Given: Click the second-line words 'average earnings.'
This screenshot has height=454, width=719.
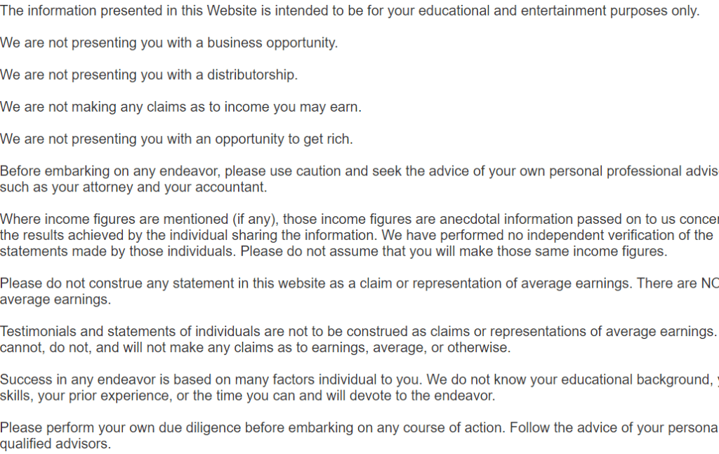Looking at the screenshot, I should 55,299.
